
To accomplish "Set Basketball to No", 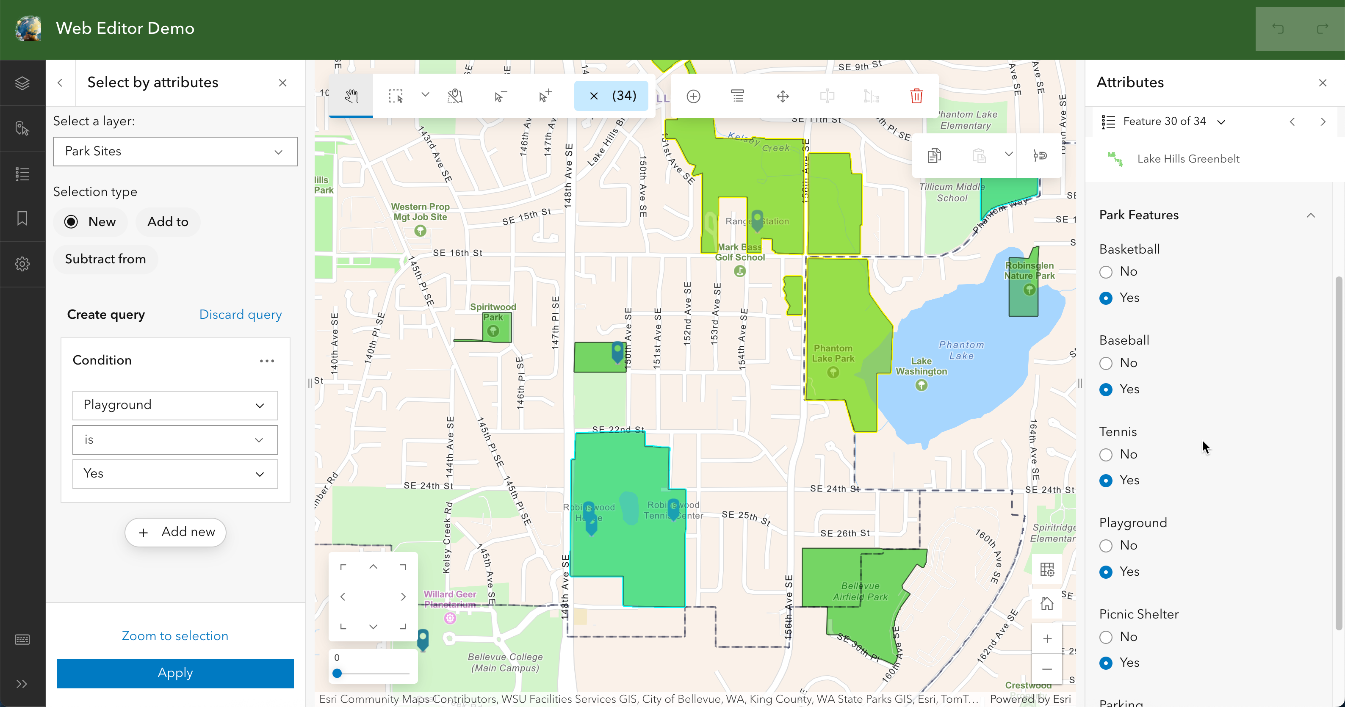I will pyautogui.click(x=1105, y=272).
